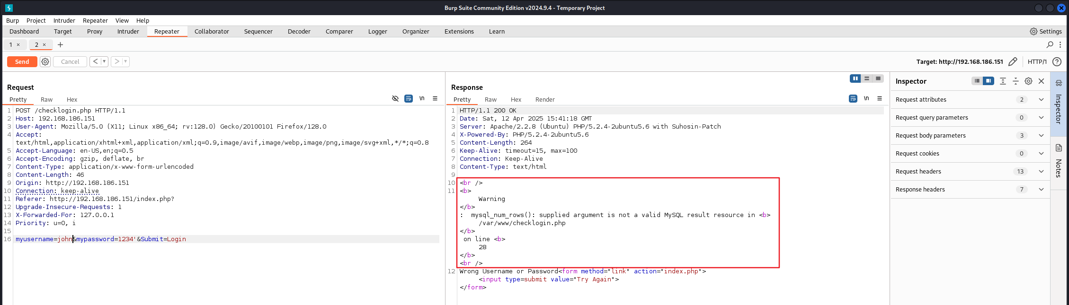Click the HTTP/1.1 200 OK status line
The image size is (1069, 305).
(488, 110)
